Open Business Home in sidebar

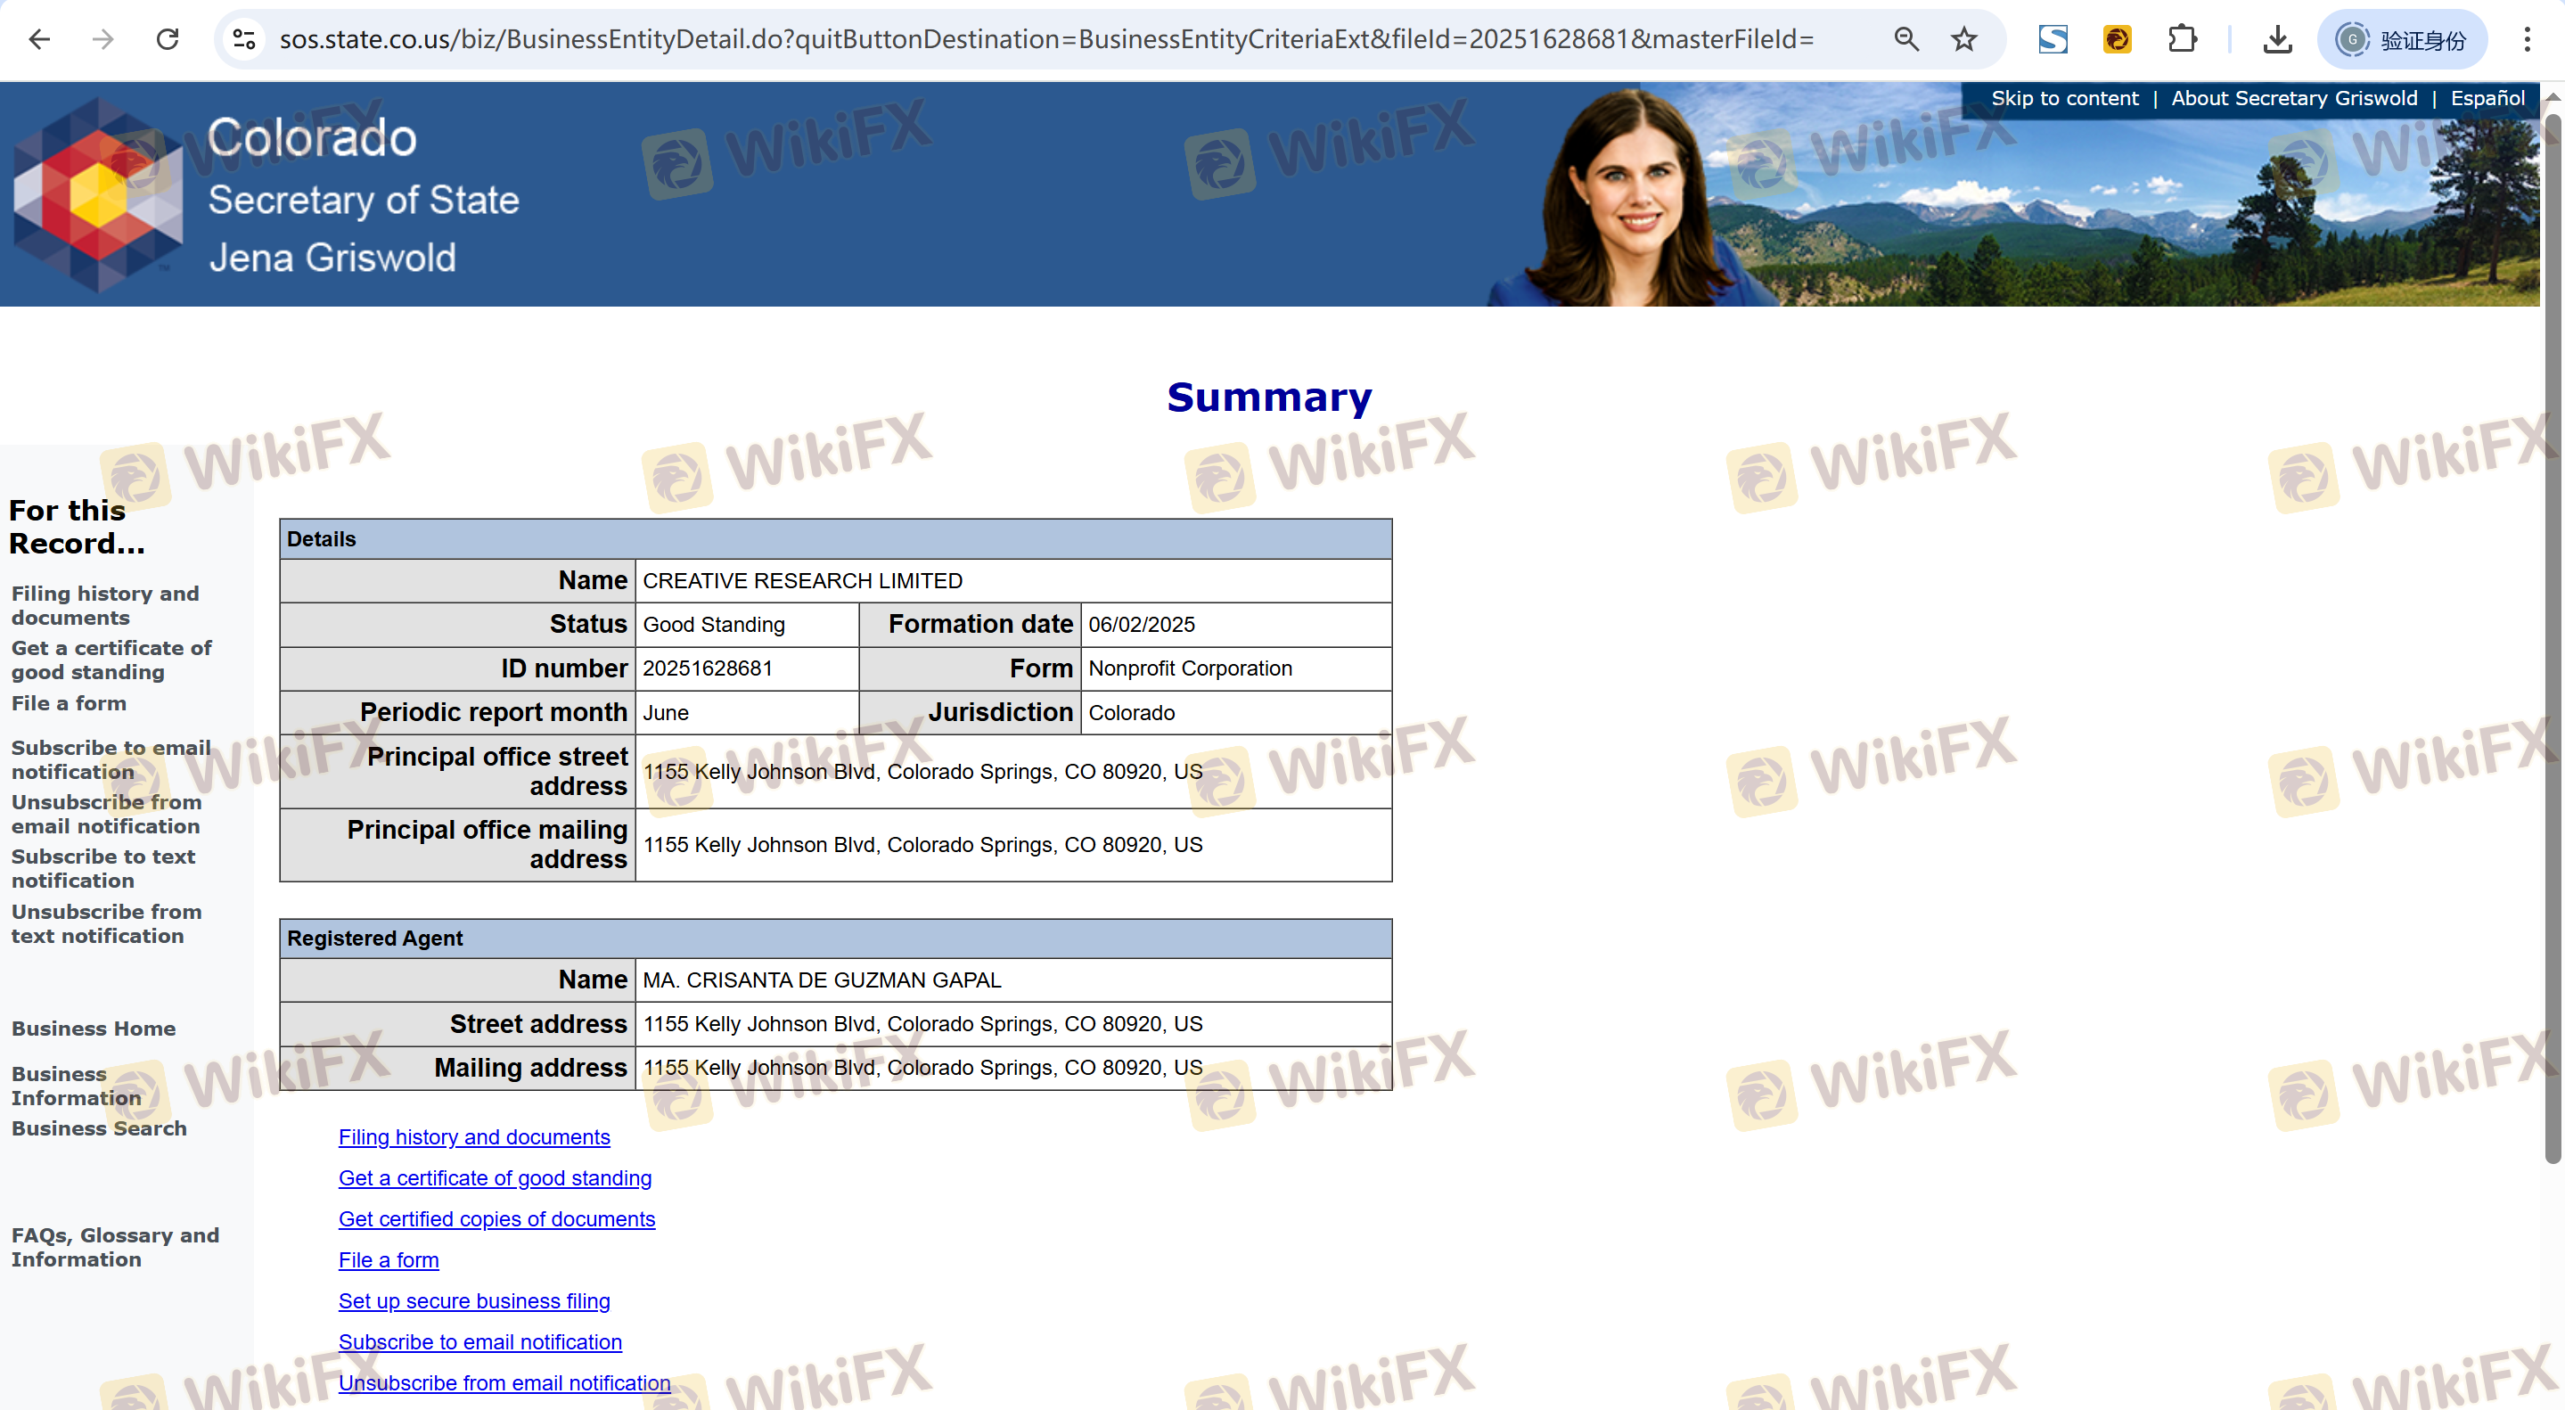click(94, 1029)
